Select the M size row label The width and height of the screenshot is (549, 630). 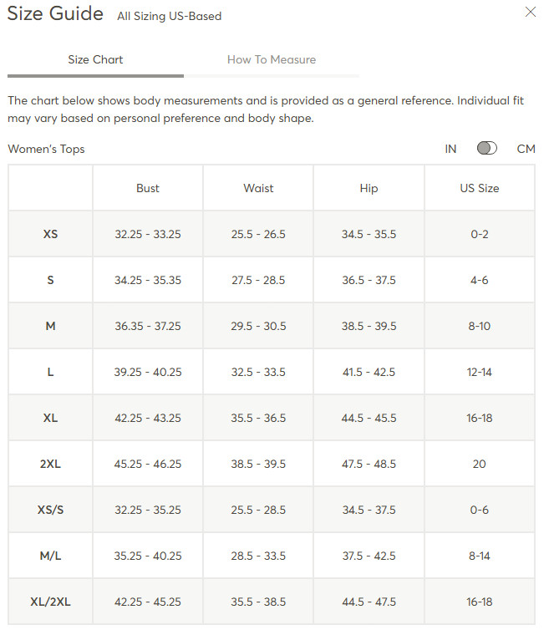[50, 326]
